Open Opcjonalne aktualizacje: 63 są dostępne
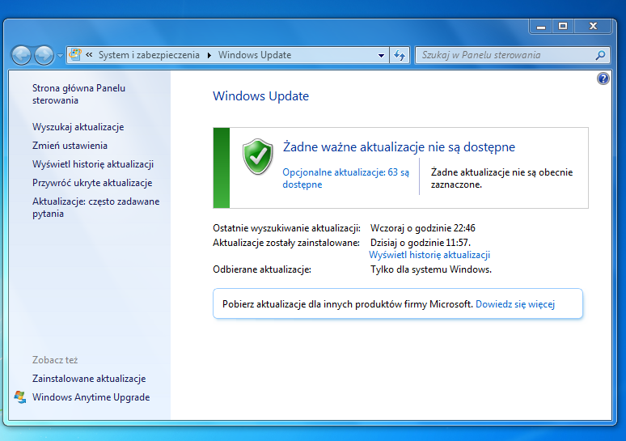 tap(345, 178)
